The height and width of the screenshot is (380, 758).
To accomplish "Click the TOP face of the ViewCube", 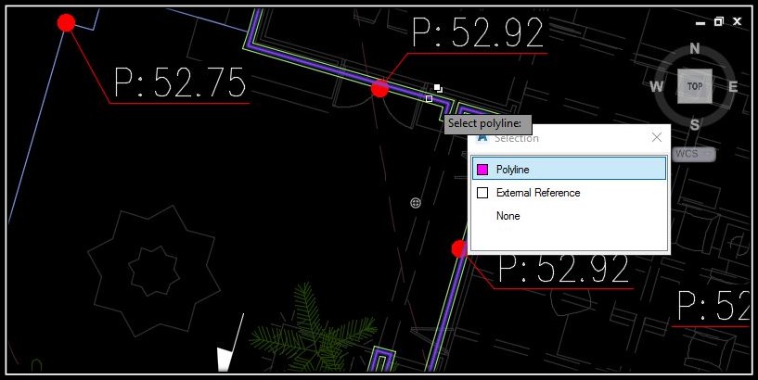I will (695, 86).
